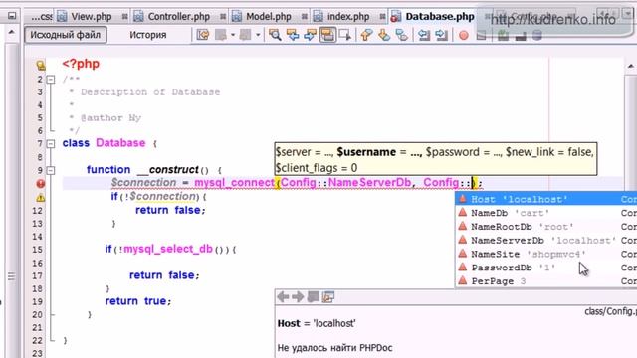Select NameDb 'cart' in the completion list
637x358 pixels.
[546, 213]
